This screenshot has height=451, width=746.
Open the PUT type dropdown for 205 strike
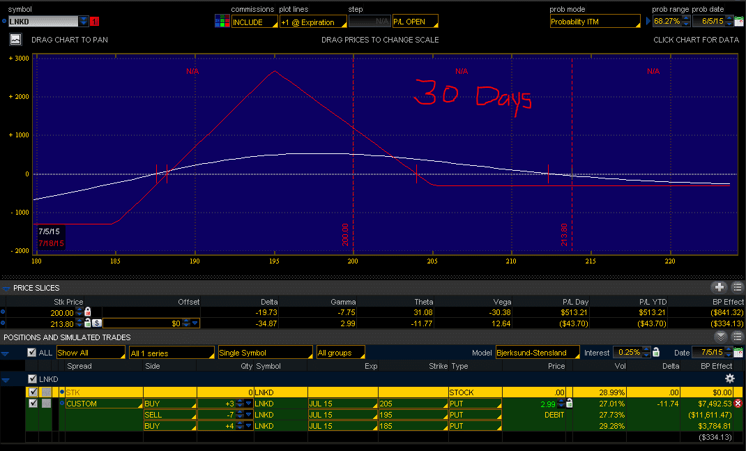[475, 404]
